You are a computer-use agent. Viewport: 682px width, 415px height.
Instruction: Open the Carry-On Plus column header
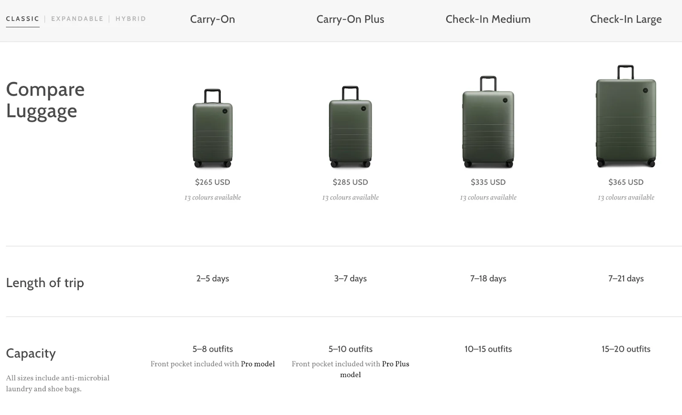click(x=350, y=19)
